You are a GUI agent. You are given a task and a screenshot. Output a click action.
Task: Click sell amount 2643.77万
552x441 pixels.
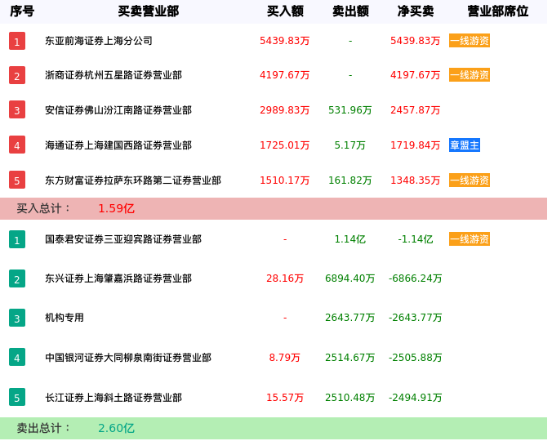[350, 318]
